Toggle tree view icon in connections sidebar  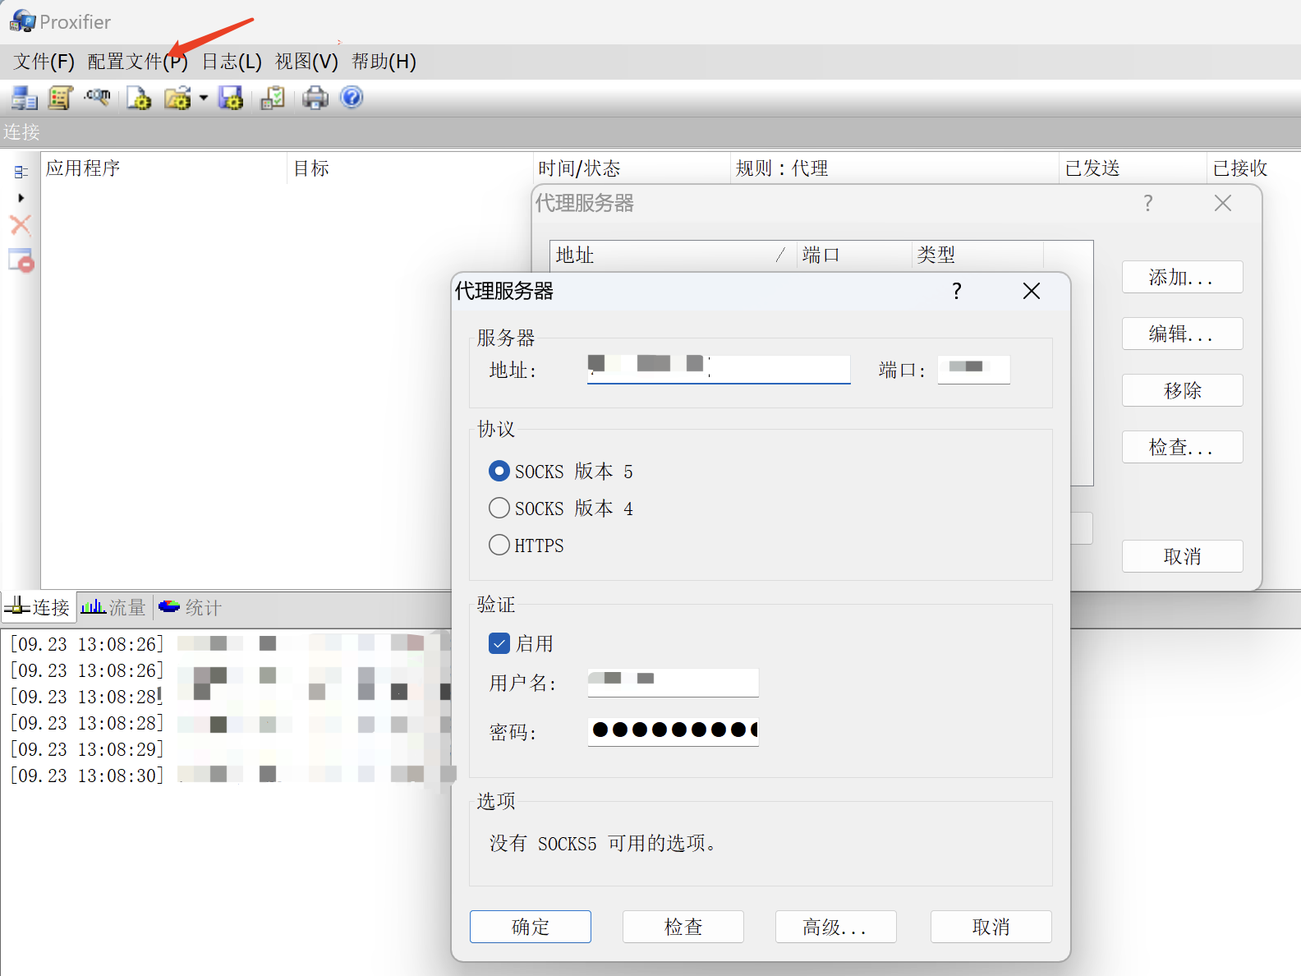(x=21, y=172)
